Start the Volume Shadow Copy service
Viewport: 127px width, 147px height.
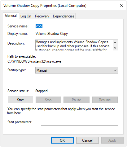20,100
